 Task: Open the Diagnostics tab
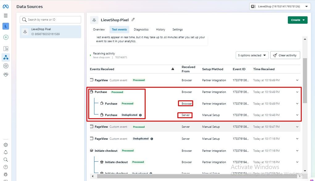(x=141, y=30)
